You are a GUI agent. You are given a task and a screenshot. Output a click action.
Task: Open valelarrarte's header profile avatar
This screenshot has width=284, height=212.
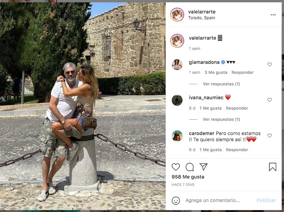(177, 15)
